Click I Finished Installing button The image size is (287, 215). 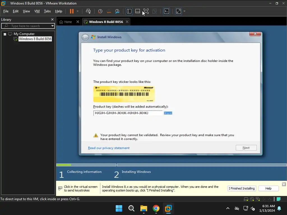click(x=242, y=188)
